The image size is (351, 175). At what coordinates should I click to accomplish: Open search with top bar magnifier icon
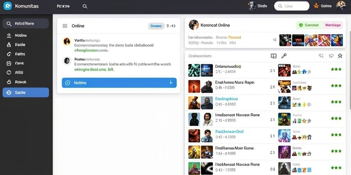(x=85, y=6)
